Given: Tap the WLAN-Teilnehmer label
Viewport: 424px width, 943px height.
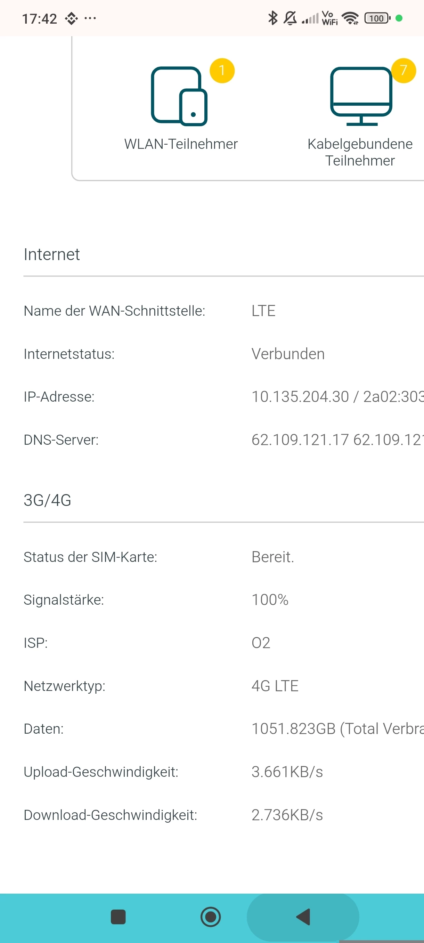Looking at the screenshot, I should pos(181,144).
